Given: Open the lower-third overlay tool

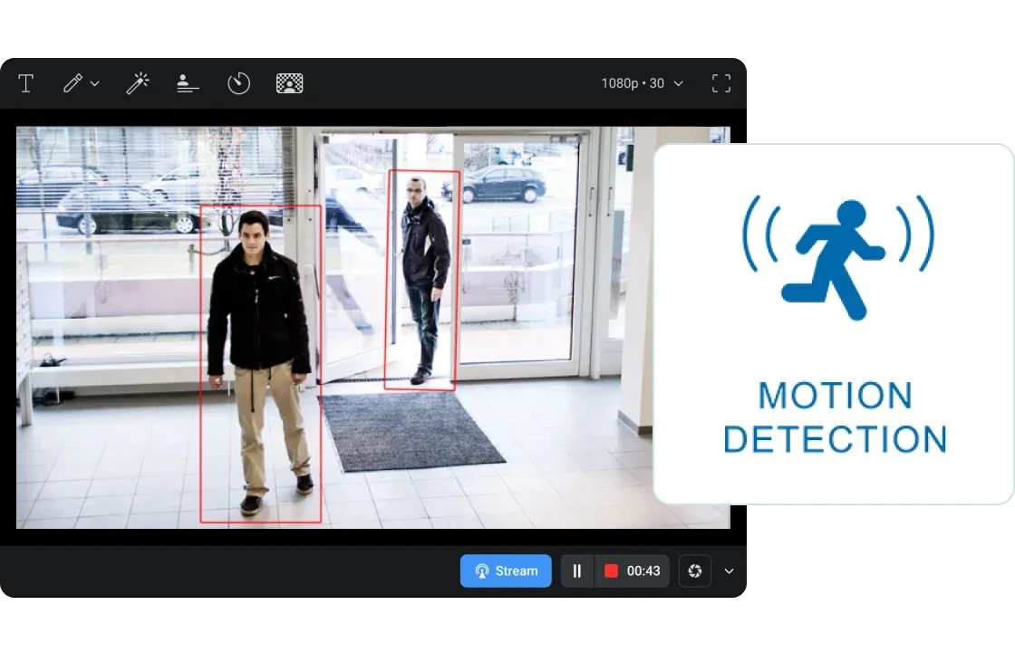Looking at the screenshot, I should (x=188, y=84).
